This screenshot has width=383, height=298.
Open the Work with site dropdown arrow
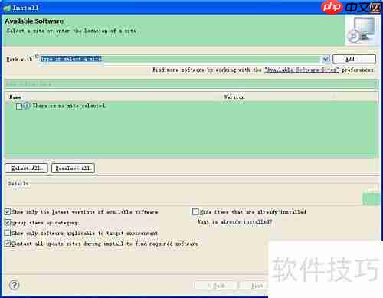tap(325, 59)
